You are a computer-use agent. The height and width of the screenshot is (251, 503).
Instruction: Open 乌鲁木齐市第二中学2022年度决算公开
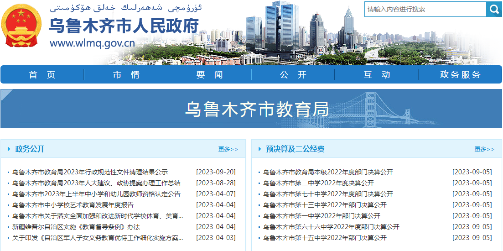click(x=318, y=183)
